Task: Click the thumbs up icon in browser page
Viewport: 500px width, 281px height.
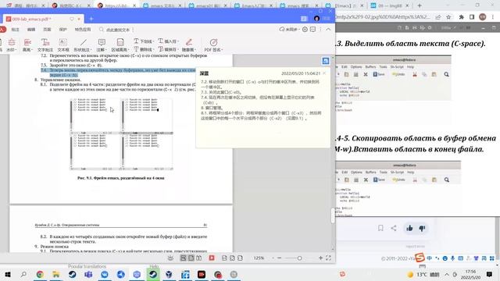Action: tap(409, 228)
